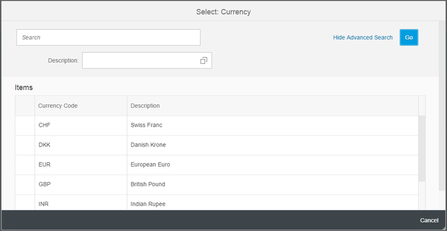Select the CHF row selector cell
This screenshot has height=231, width=447.
(x=25, y=125)
